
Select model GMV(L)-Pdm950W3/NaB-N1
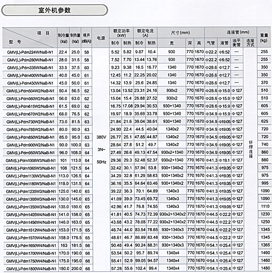[x=30, y=153]
